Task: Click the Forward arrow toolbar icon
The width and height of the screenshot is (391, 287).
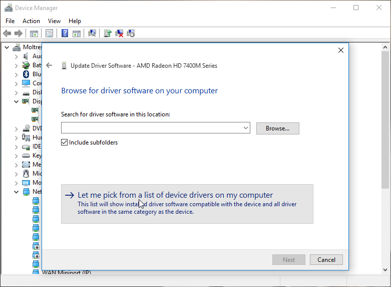Action: [19, 33]
